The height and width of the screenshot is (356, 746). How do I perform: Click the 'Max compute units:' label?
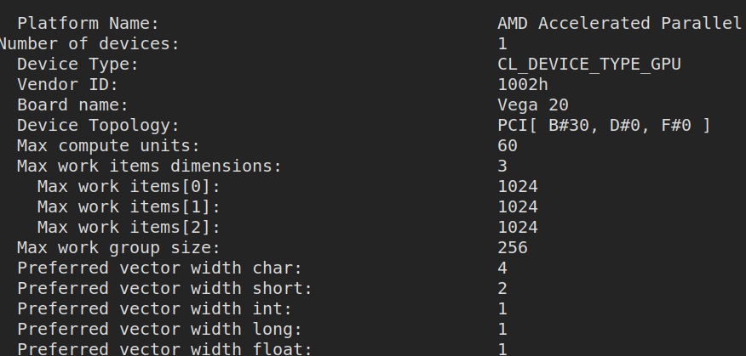click(x=108, y=146)
